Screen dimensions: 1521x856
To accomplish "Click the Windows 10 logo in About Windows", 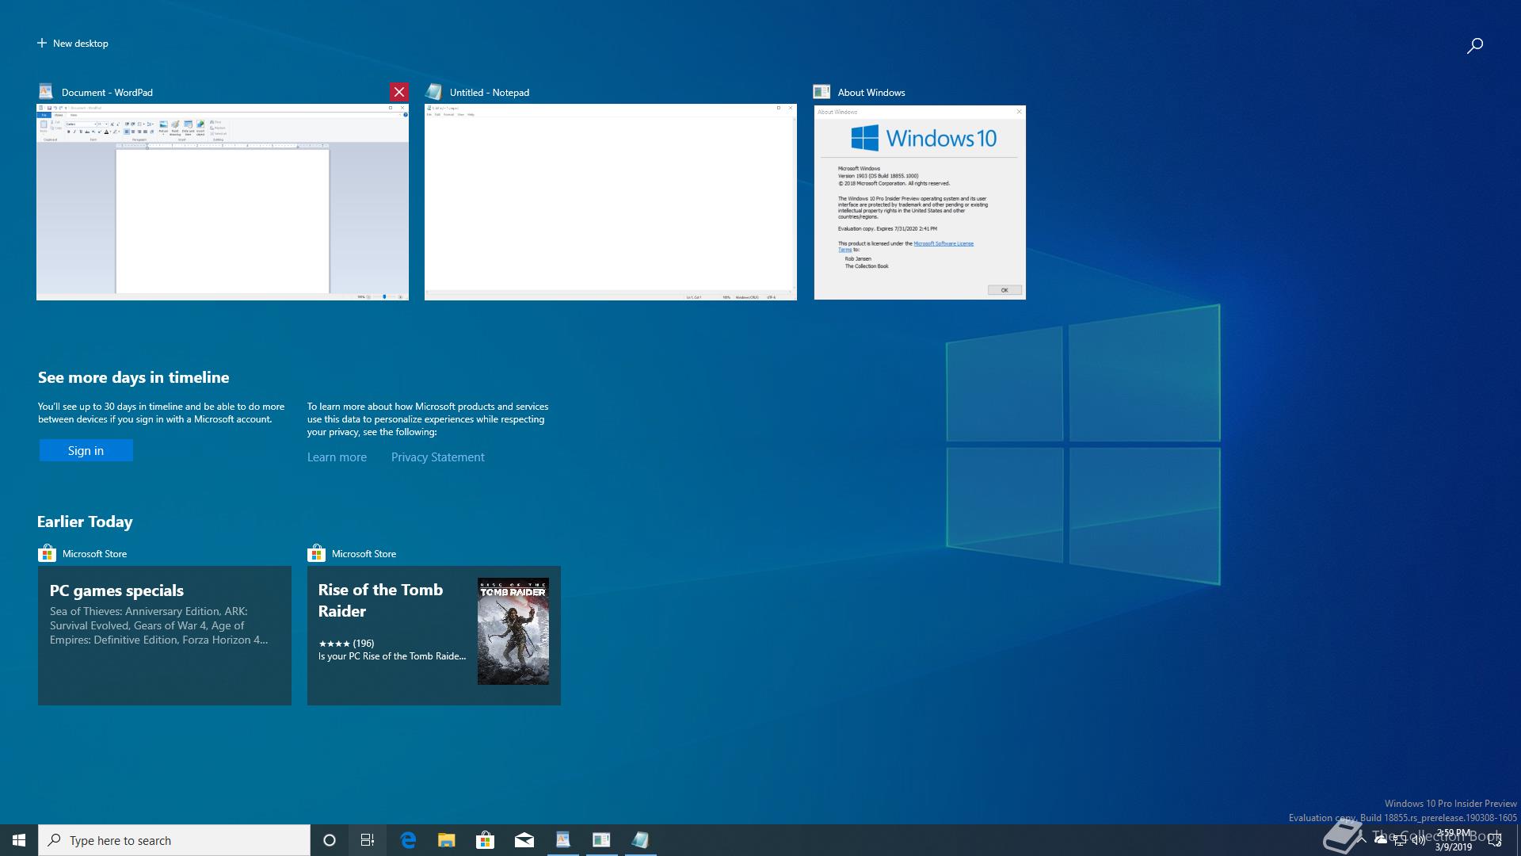I will pyautogui.click(x=924, y=138).
